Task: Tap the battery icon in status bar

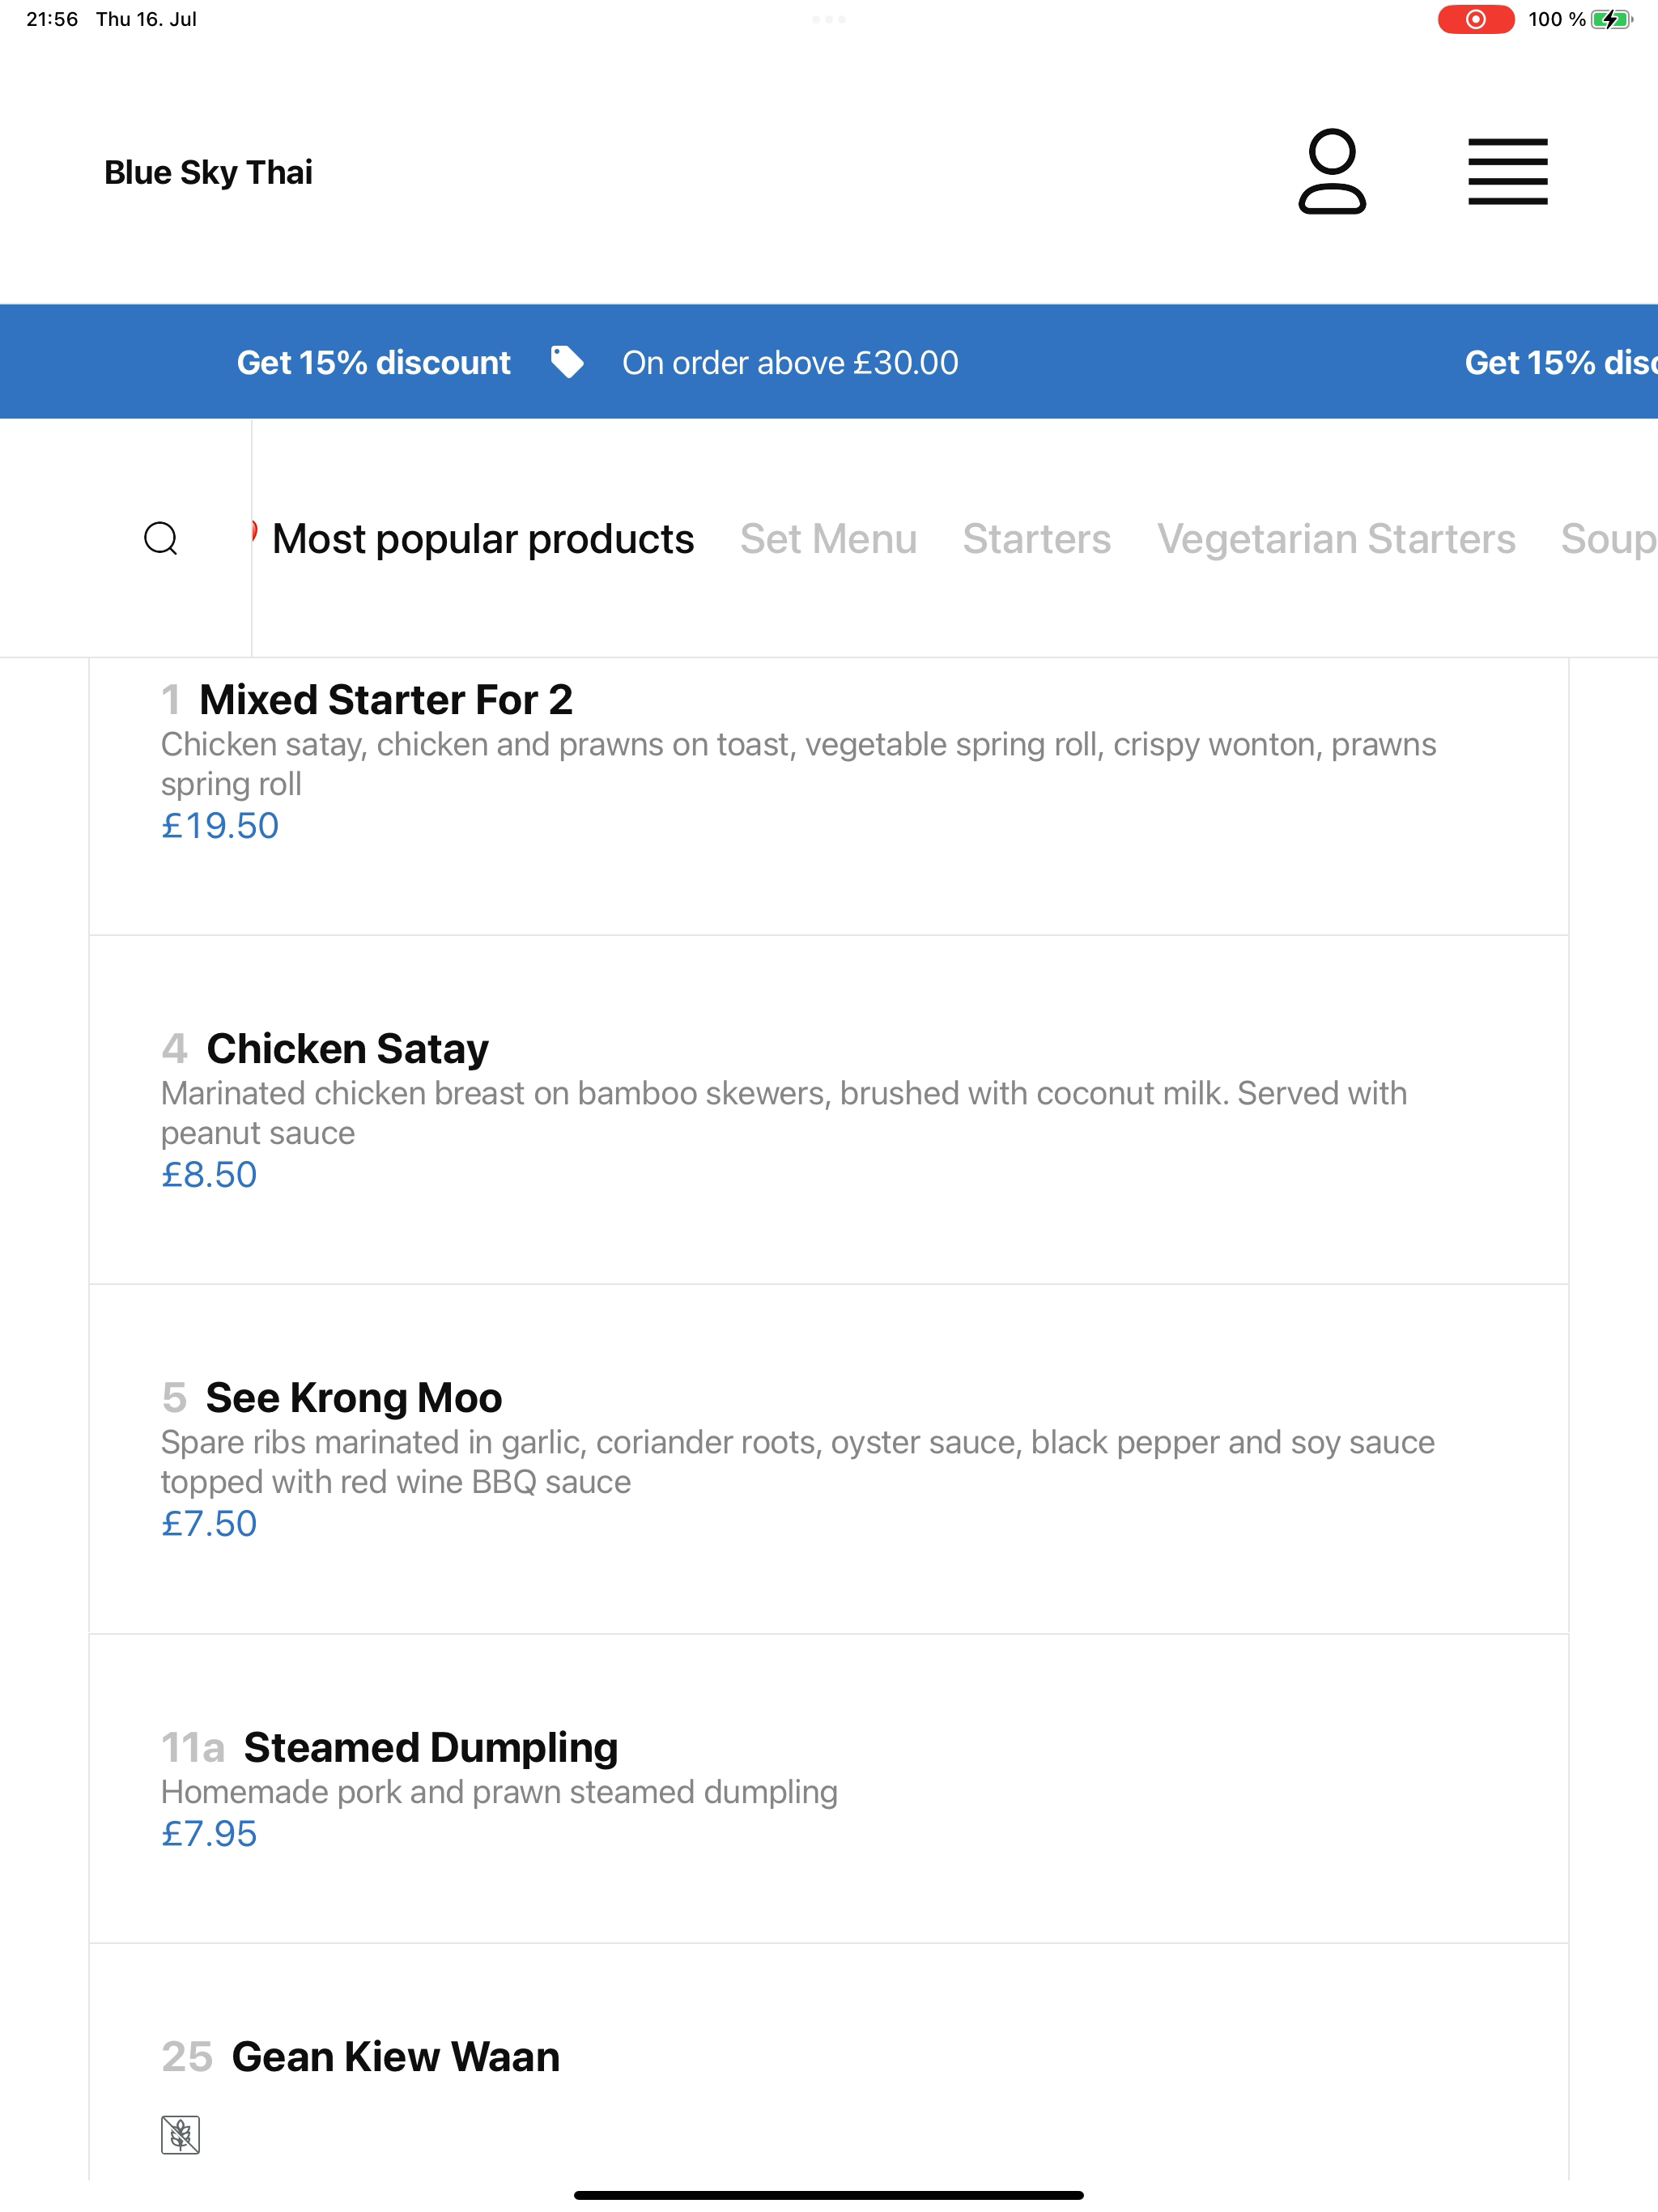Action: tap(1611, 19)
